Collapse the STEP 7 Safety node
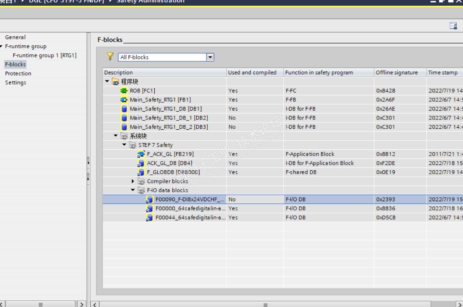 (124, 145)
